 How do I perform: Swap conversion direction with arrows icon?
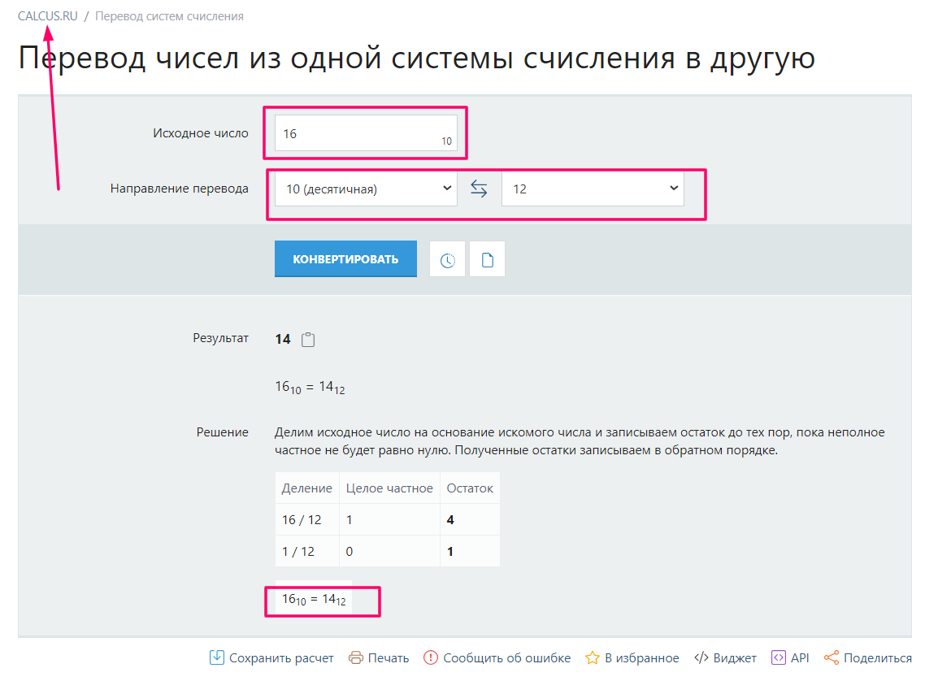479,189
